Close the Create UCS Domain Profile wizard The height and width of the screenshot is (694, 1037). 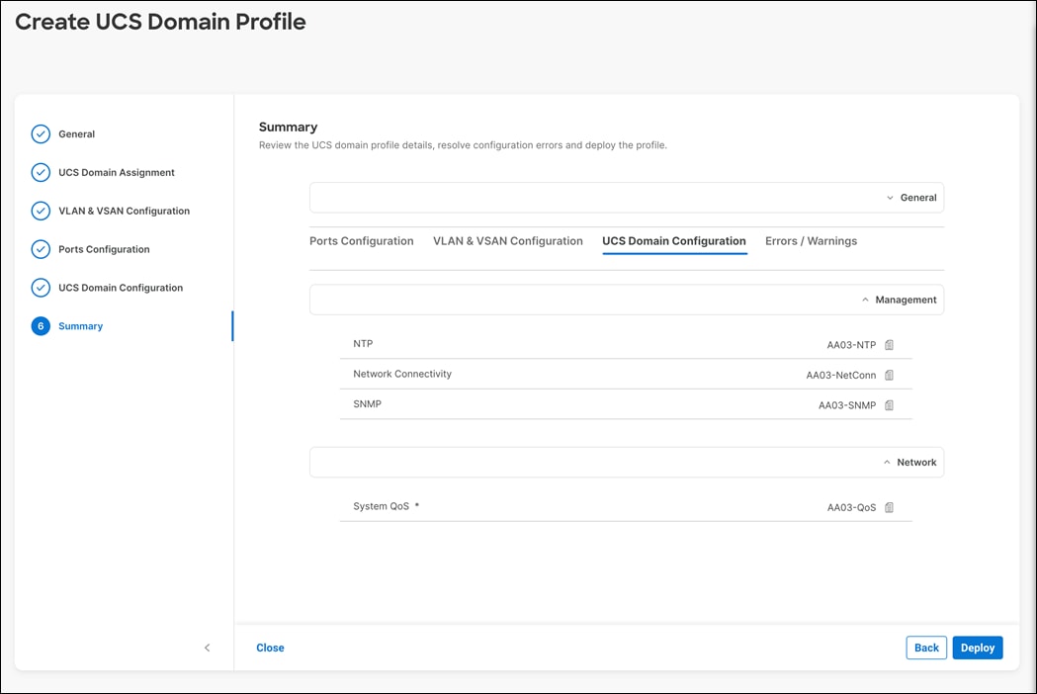click(269, 648)
